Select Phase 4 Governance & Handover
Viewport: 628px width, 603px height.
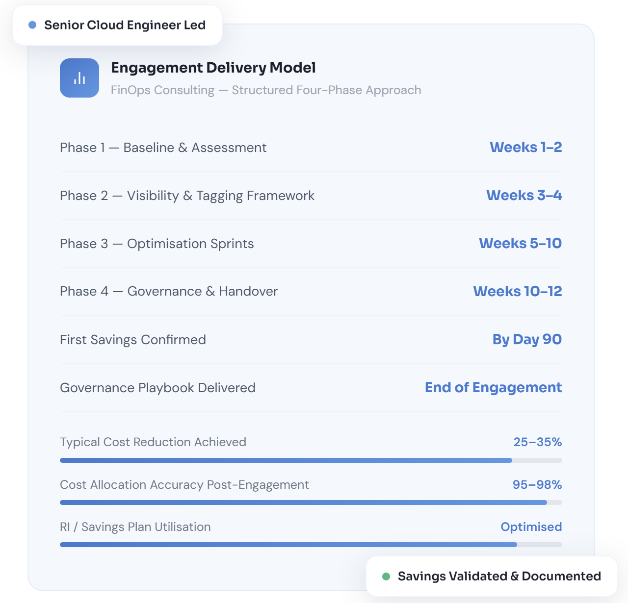[169, 291]
